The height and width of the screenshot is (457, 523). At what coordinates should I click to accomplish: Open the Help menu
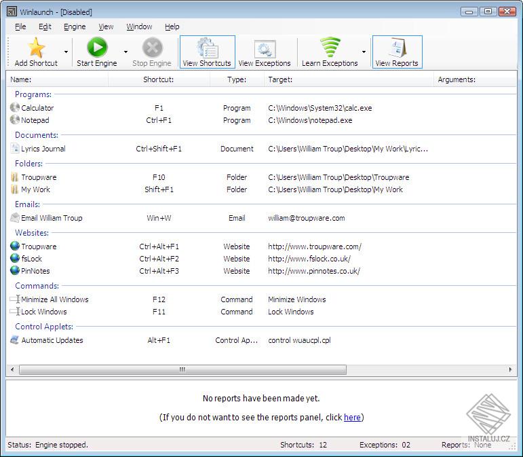[x=172, y=26]
